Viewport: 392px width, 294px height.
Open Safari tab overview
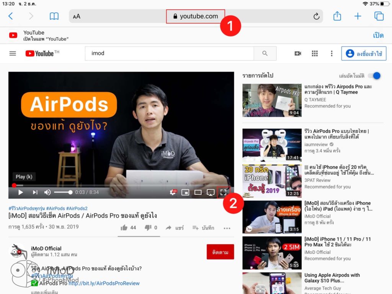(379, 16)
